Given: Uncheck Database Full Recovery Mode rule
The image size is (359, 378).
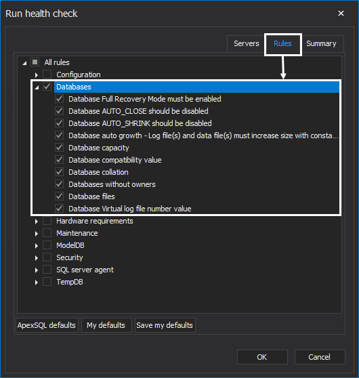Looking at the screenshot, I should tap(60, 99).
